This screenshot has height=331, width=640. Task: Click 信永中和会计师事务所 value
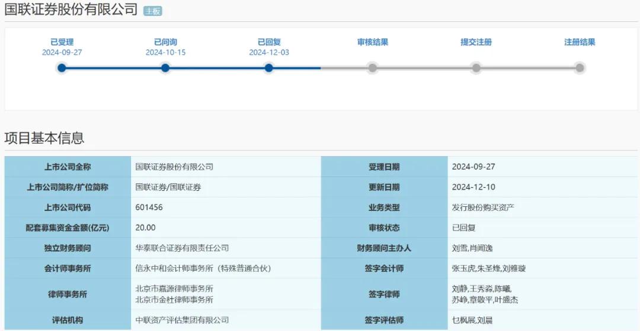(x=203, y=269)
